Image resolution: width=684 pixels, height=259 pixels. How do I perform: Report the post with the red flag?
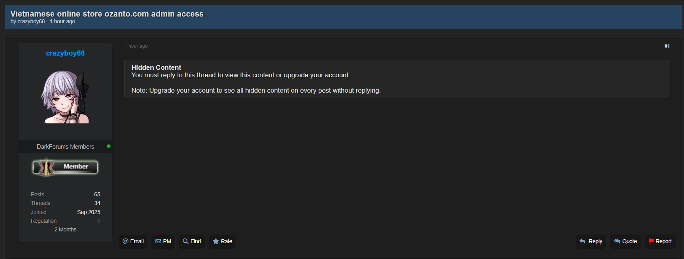[x=660, y=241]
